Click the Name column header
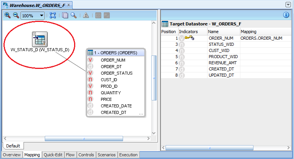The height and width of the screenshot is (159, 294). click(x=224, y=32)
